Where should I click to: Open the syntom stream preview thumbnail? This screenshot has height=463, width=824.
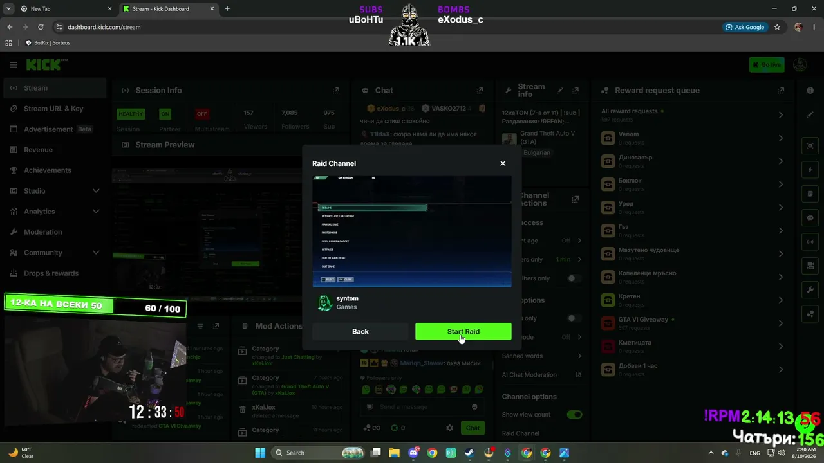[412, 232]
